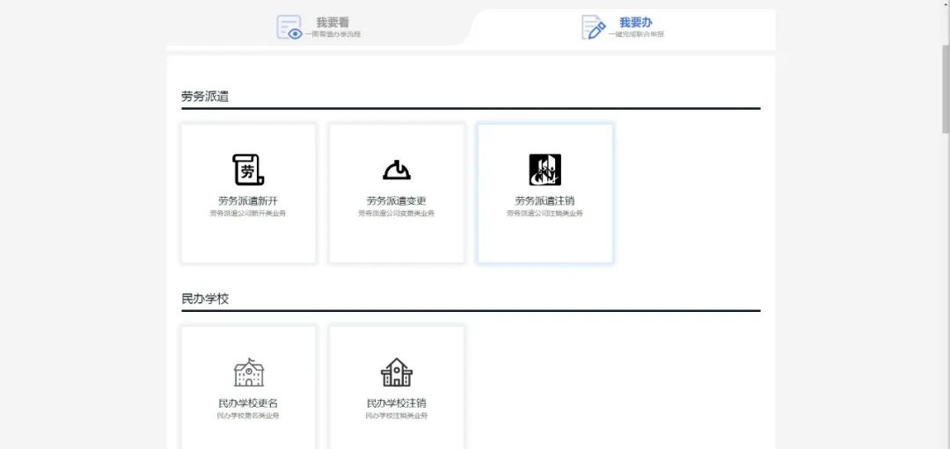Click the 民办学校更名 school flag icon
950x449 pixels.
coord(248,373)
